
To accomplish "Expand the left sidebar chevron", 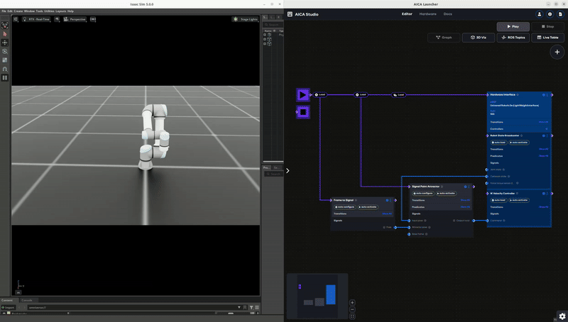I will pyautogui.click(x=288, y=170).
